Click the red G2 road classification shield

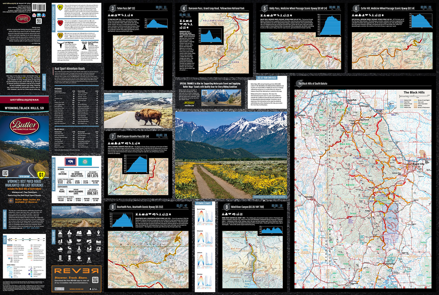pyautogui.click(x=60, y=22)
